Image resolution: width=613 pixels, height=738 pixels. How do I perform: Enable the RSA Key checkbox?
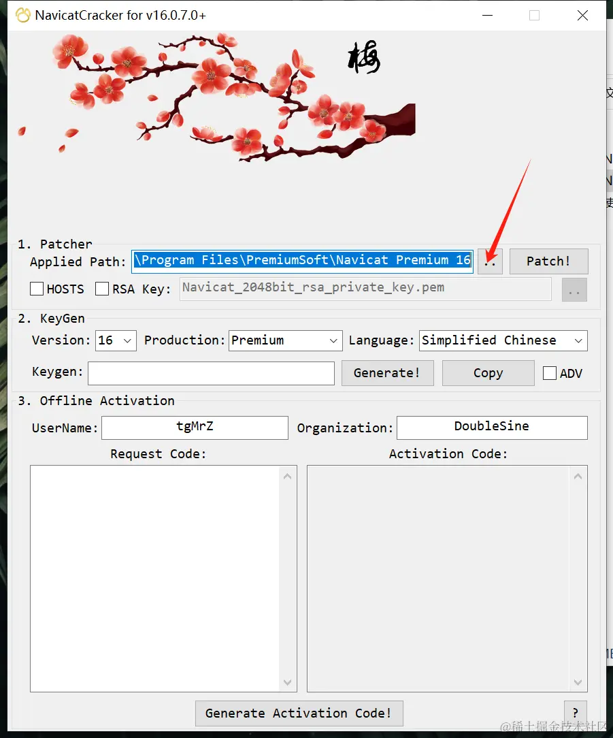(102, 289)
